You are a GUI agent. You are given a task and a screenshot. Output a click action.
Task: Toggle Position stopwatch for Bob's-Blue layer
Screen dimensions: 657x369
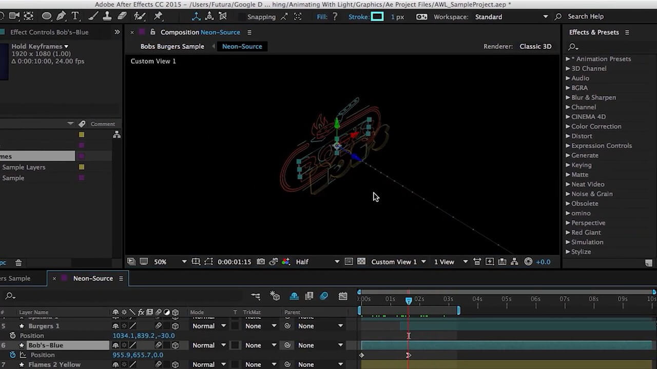click(x=13, y=355)
